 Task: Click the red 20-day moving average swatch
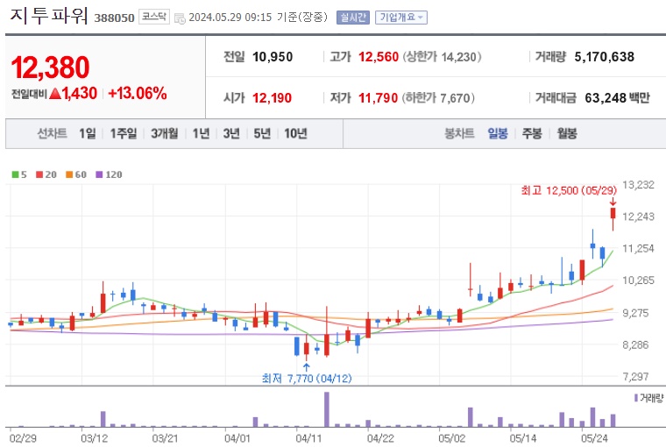39,174
